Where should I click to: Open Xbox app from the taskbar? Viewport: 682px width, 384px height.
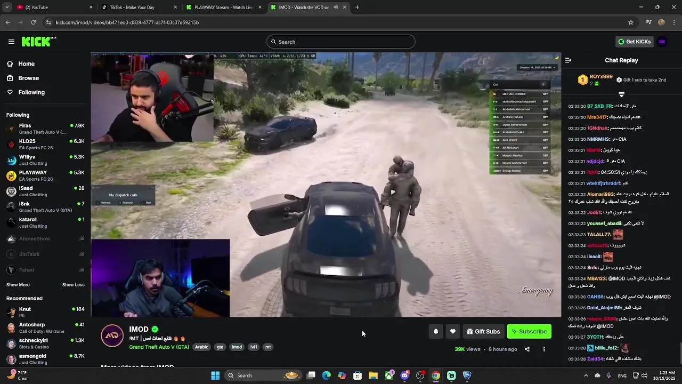pos(389,375)
